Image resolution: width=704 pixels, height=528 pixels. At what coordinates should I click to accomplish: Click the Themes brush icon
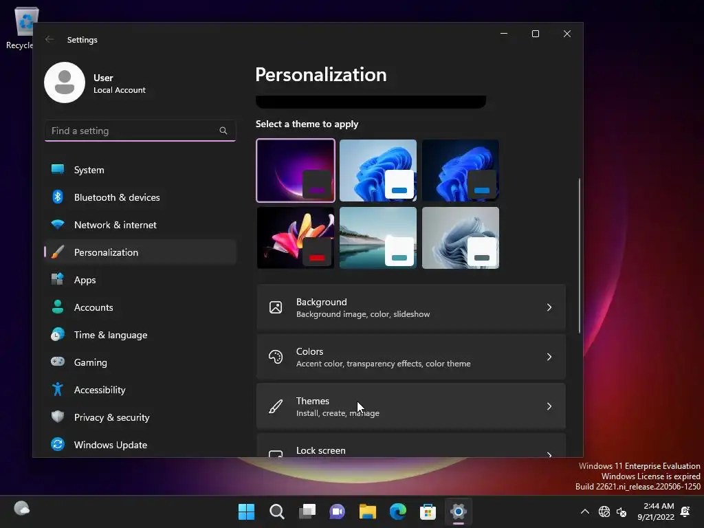(276, 406)
